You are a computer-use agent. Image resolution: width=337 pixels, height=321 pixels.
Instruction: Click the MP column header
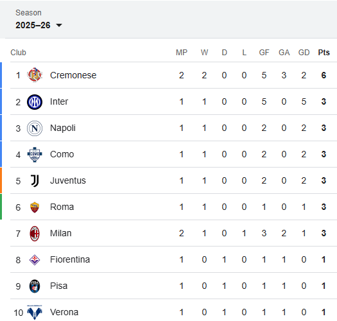tap(182, 53)
